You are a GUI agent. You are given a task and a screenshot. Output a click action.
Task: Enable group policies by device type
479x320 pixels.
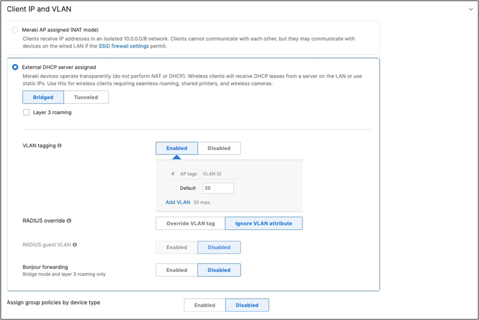click(205, 305)
